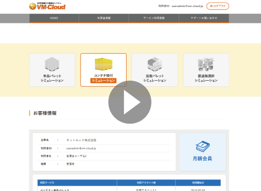Click the 利用開始日 column header
Image resolution: width=261 pixels, height=191 pixels.
(x=198, y=183)
